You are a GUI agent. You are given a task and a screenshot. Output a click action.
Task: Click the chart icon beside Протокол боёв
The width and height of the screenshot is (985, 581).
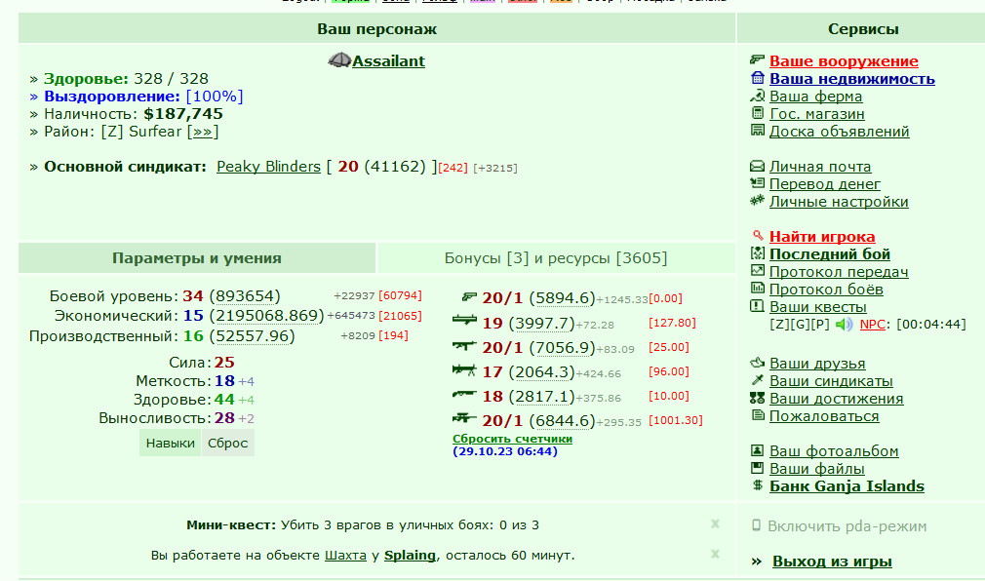758,289
